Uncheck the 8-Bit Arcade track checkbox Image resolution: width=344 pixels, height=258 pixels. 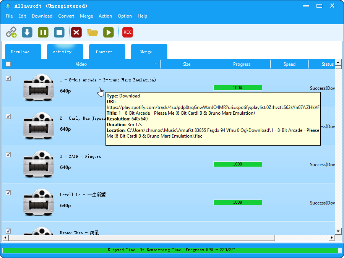(8, 78)
